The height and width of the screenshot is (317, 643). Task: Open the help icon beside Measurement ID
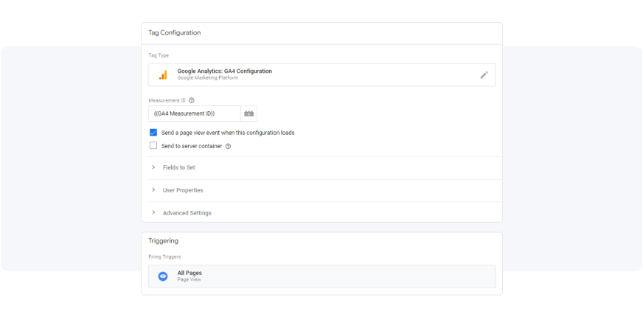click(x=191, y=100)
